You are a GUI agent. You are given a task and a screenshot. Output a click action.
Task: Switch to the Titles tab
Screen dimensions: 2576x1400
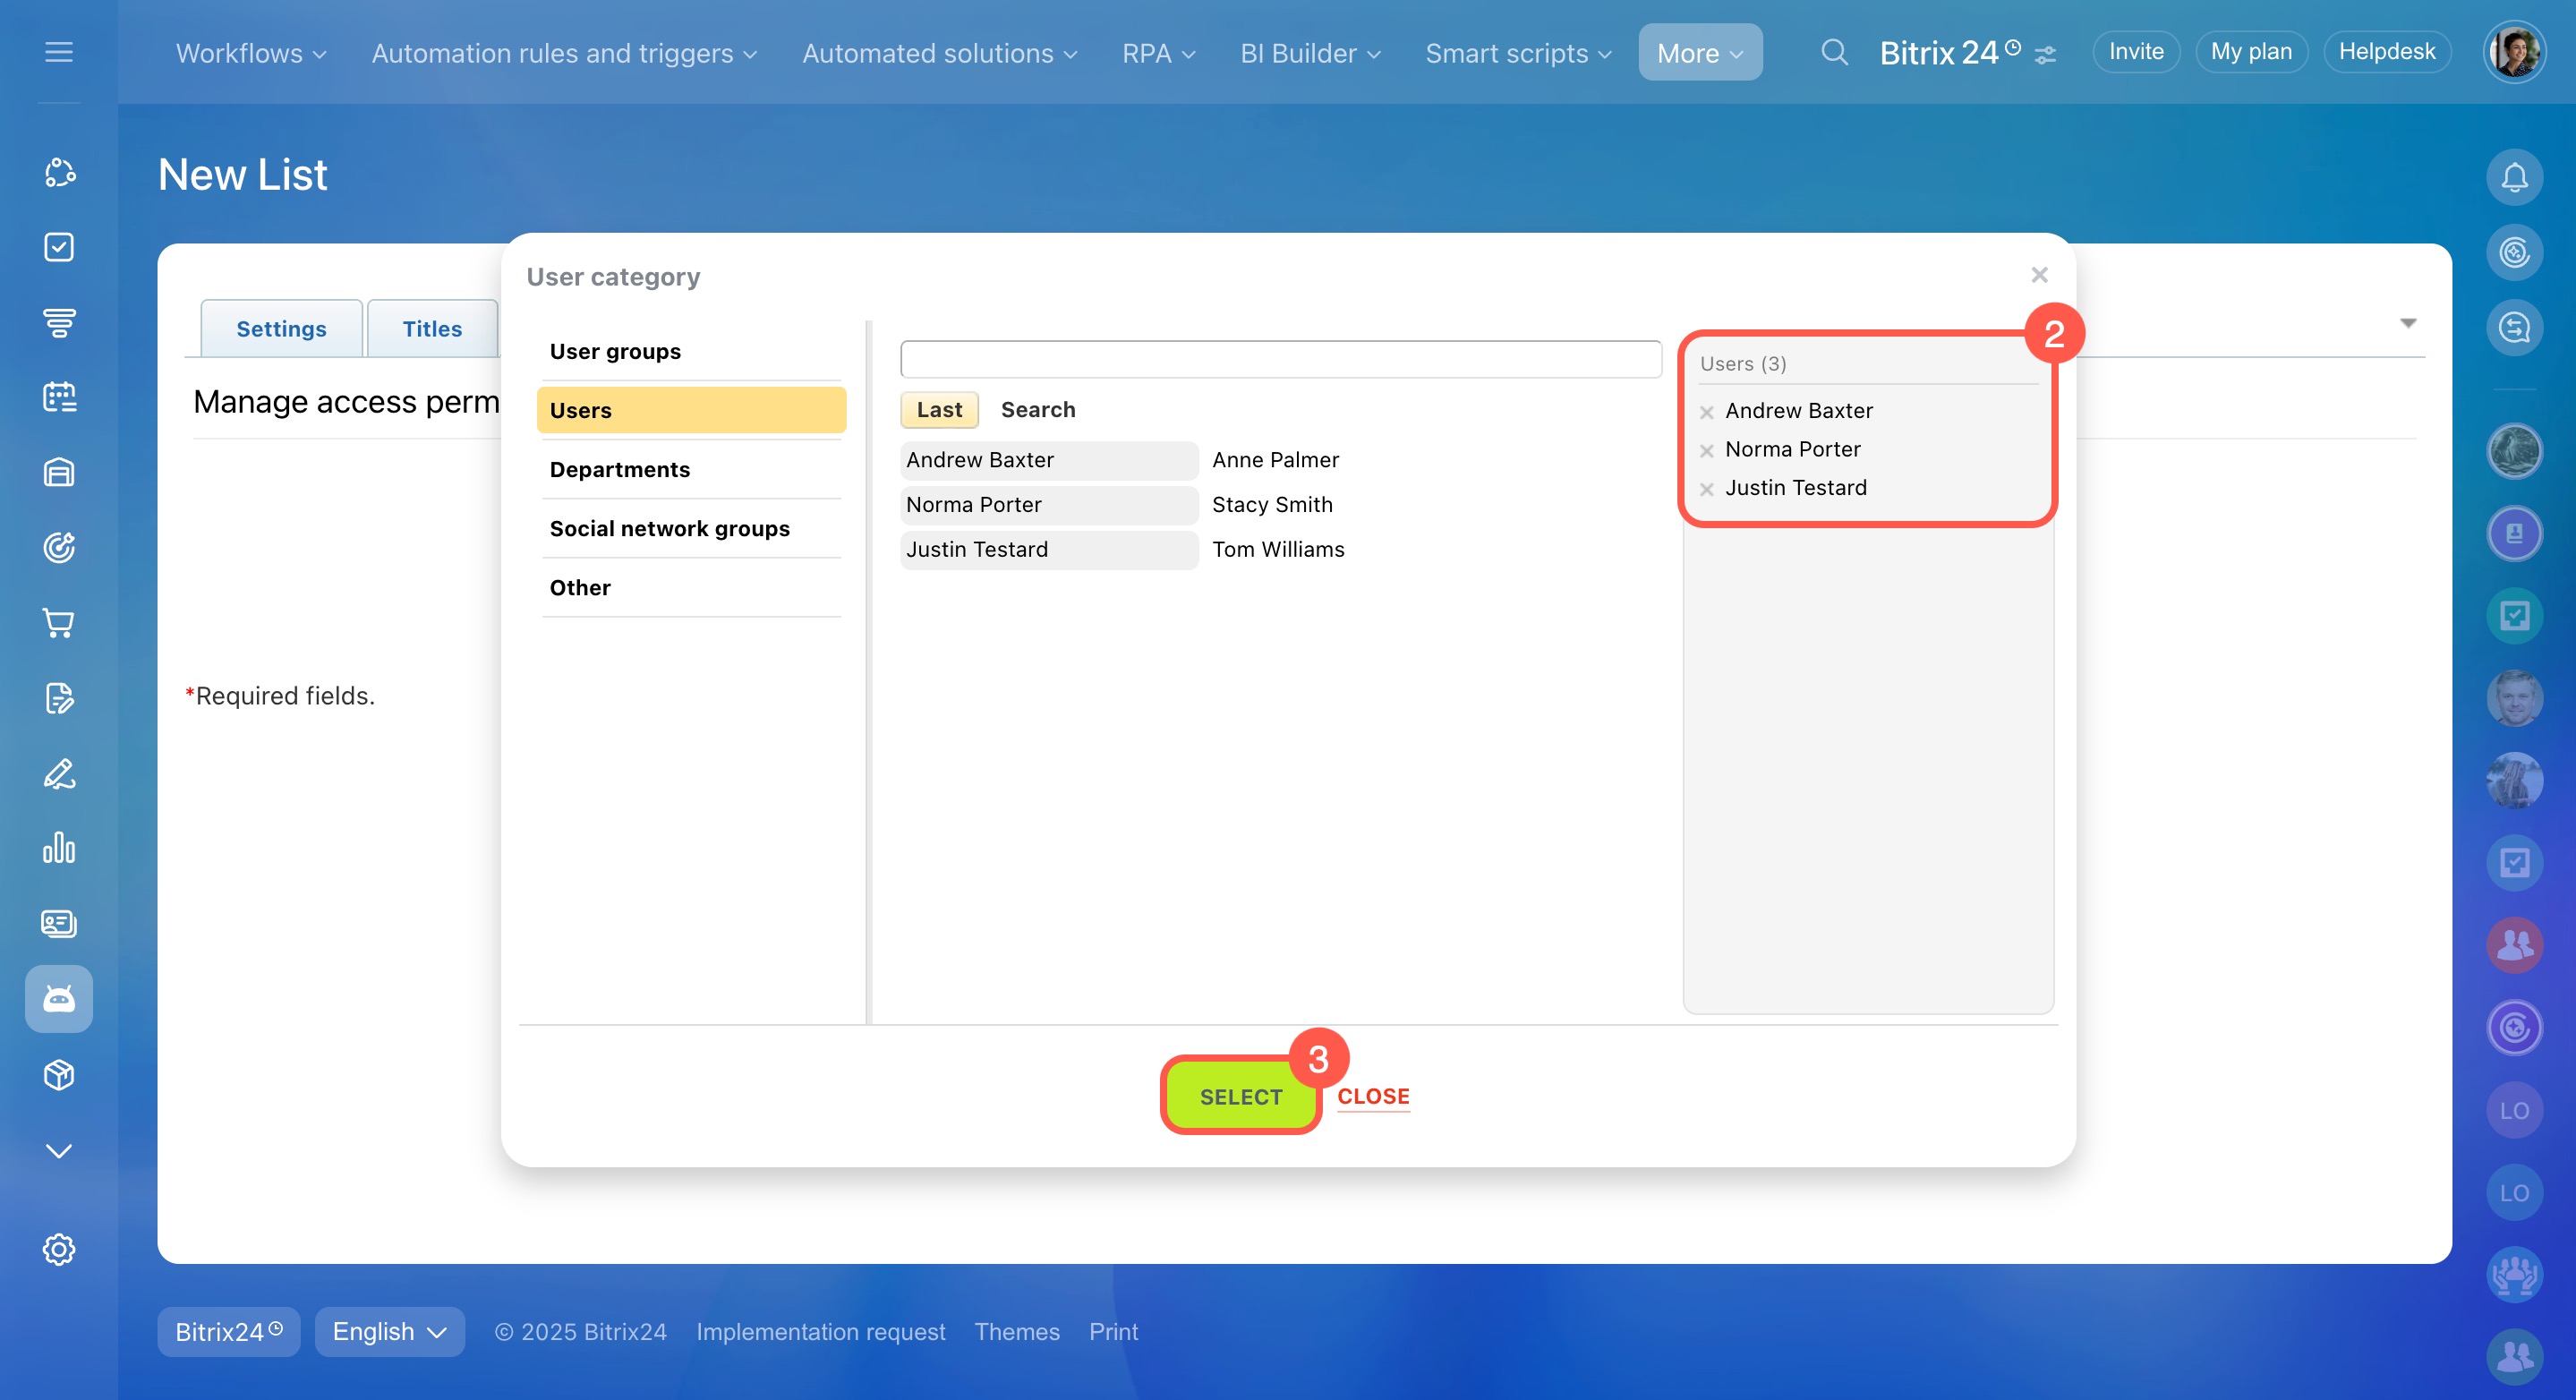point(432,329)
